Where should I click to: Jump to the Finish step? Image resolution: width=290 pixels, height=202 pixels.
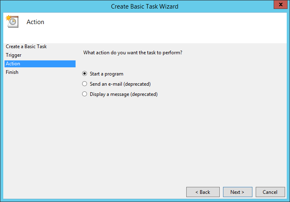tap(12, 72)
